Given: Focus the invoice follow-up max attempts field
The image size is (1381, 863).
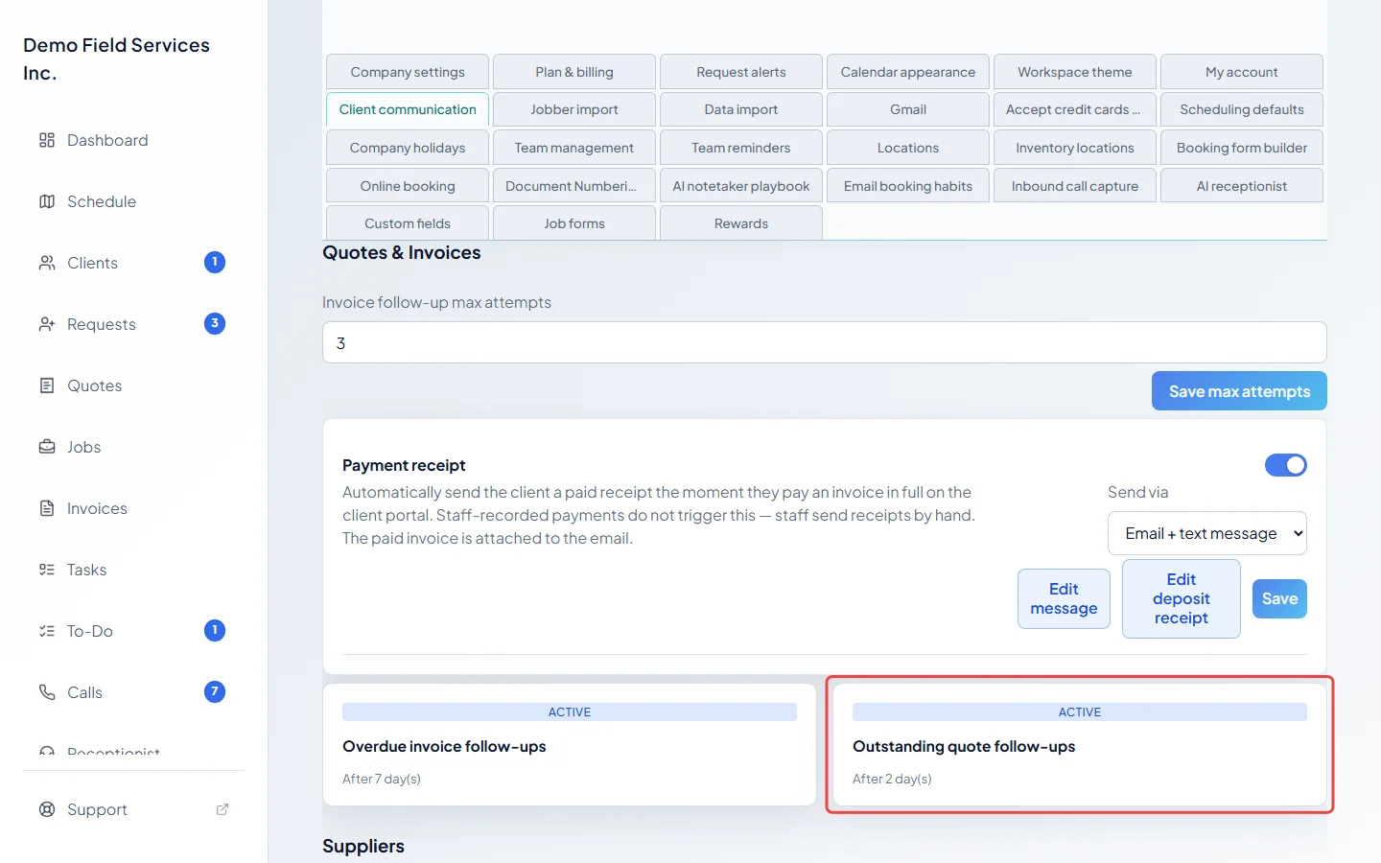Looking at the screenshot, I should point(825,342).
